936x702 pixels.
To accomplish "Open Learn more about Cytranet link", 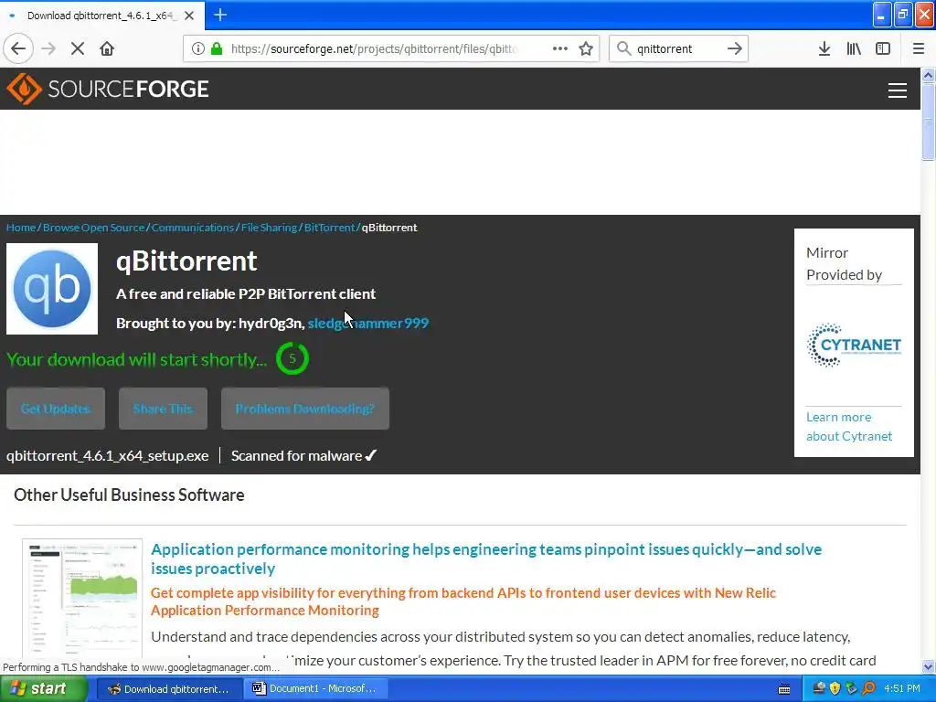I will (849, 426).
